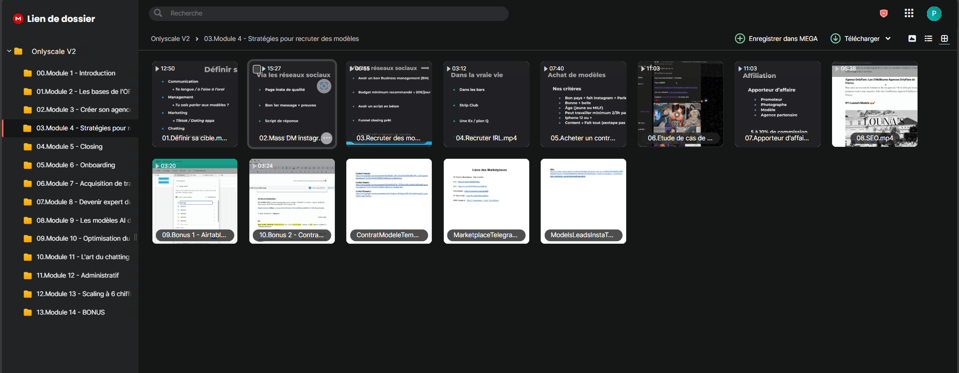
Task: Select the thumbnail grid view icon
Action: pos(945,38)
